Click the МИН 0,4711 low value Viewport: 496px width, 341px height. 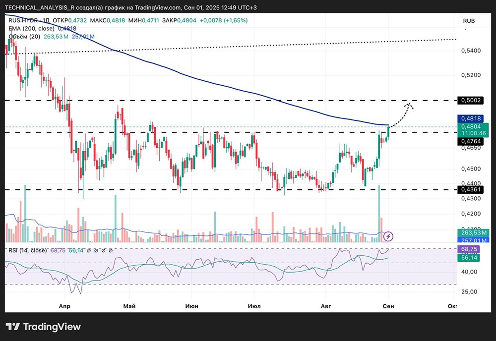coord(144,20)
